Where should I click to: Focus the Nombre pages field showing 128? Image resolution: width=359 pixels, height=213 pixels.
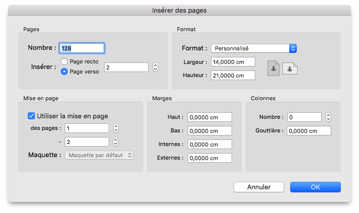(x=82, y=48)
